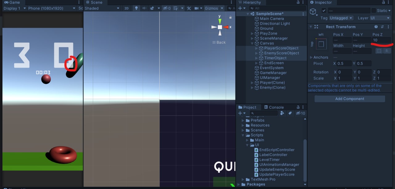Open the Phone (1080x1920) aspect dropdown

52,8
